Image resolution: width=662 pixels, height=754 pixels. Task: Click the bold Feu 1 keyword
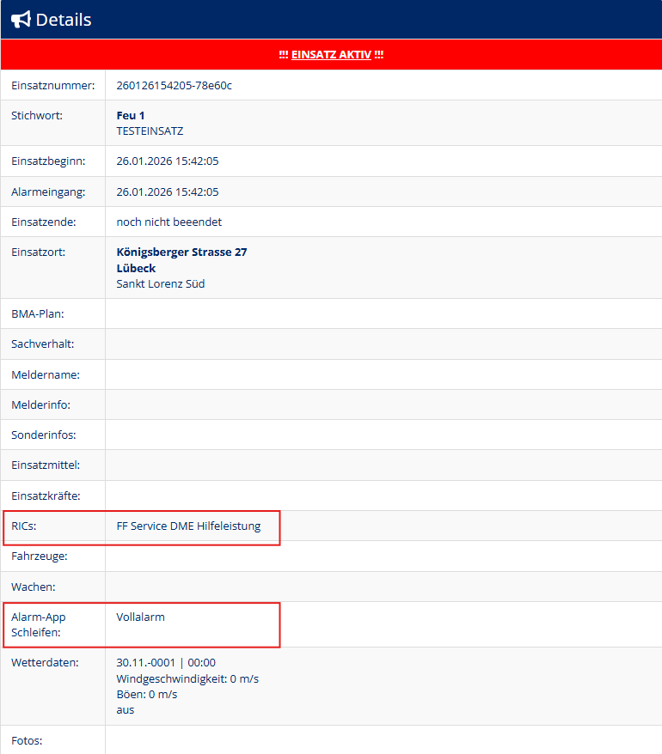130,115
